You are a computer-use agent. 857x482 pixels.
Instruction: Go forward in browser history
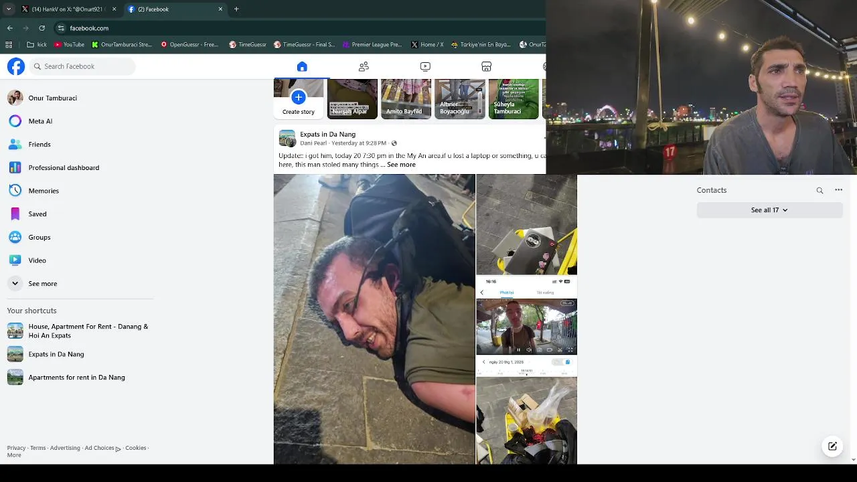coord(25,28)
